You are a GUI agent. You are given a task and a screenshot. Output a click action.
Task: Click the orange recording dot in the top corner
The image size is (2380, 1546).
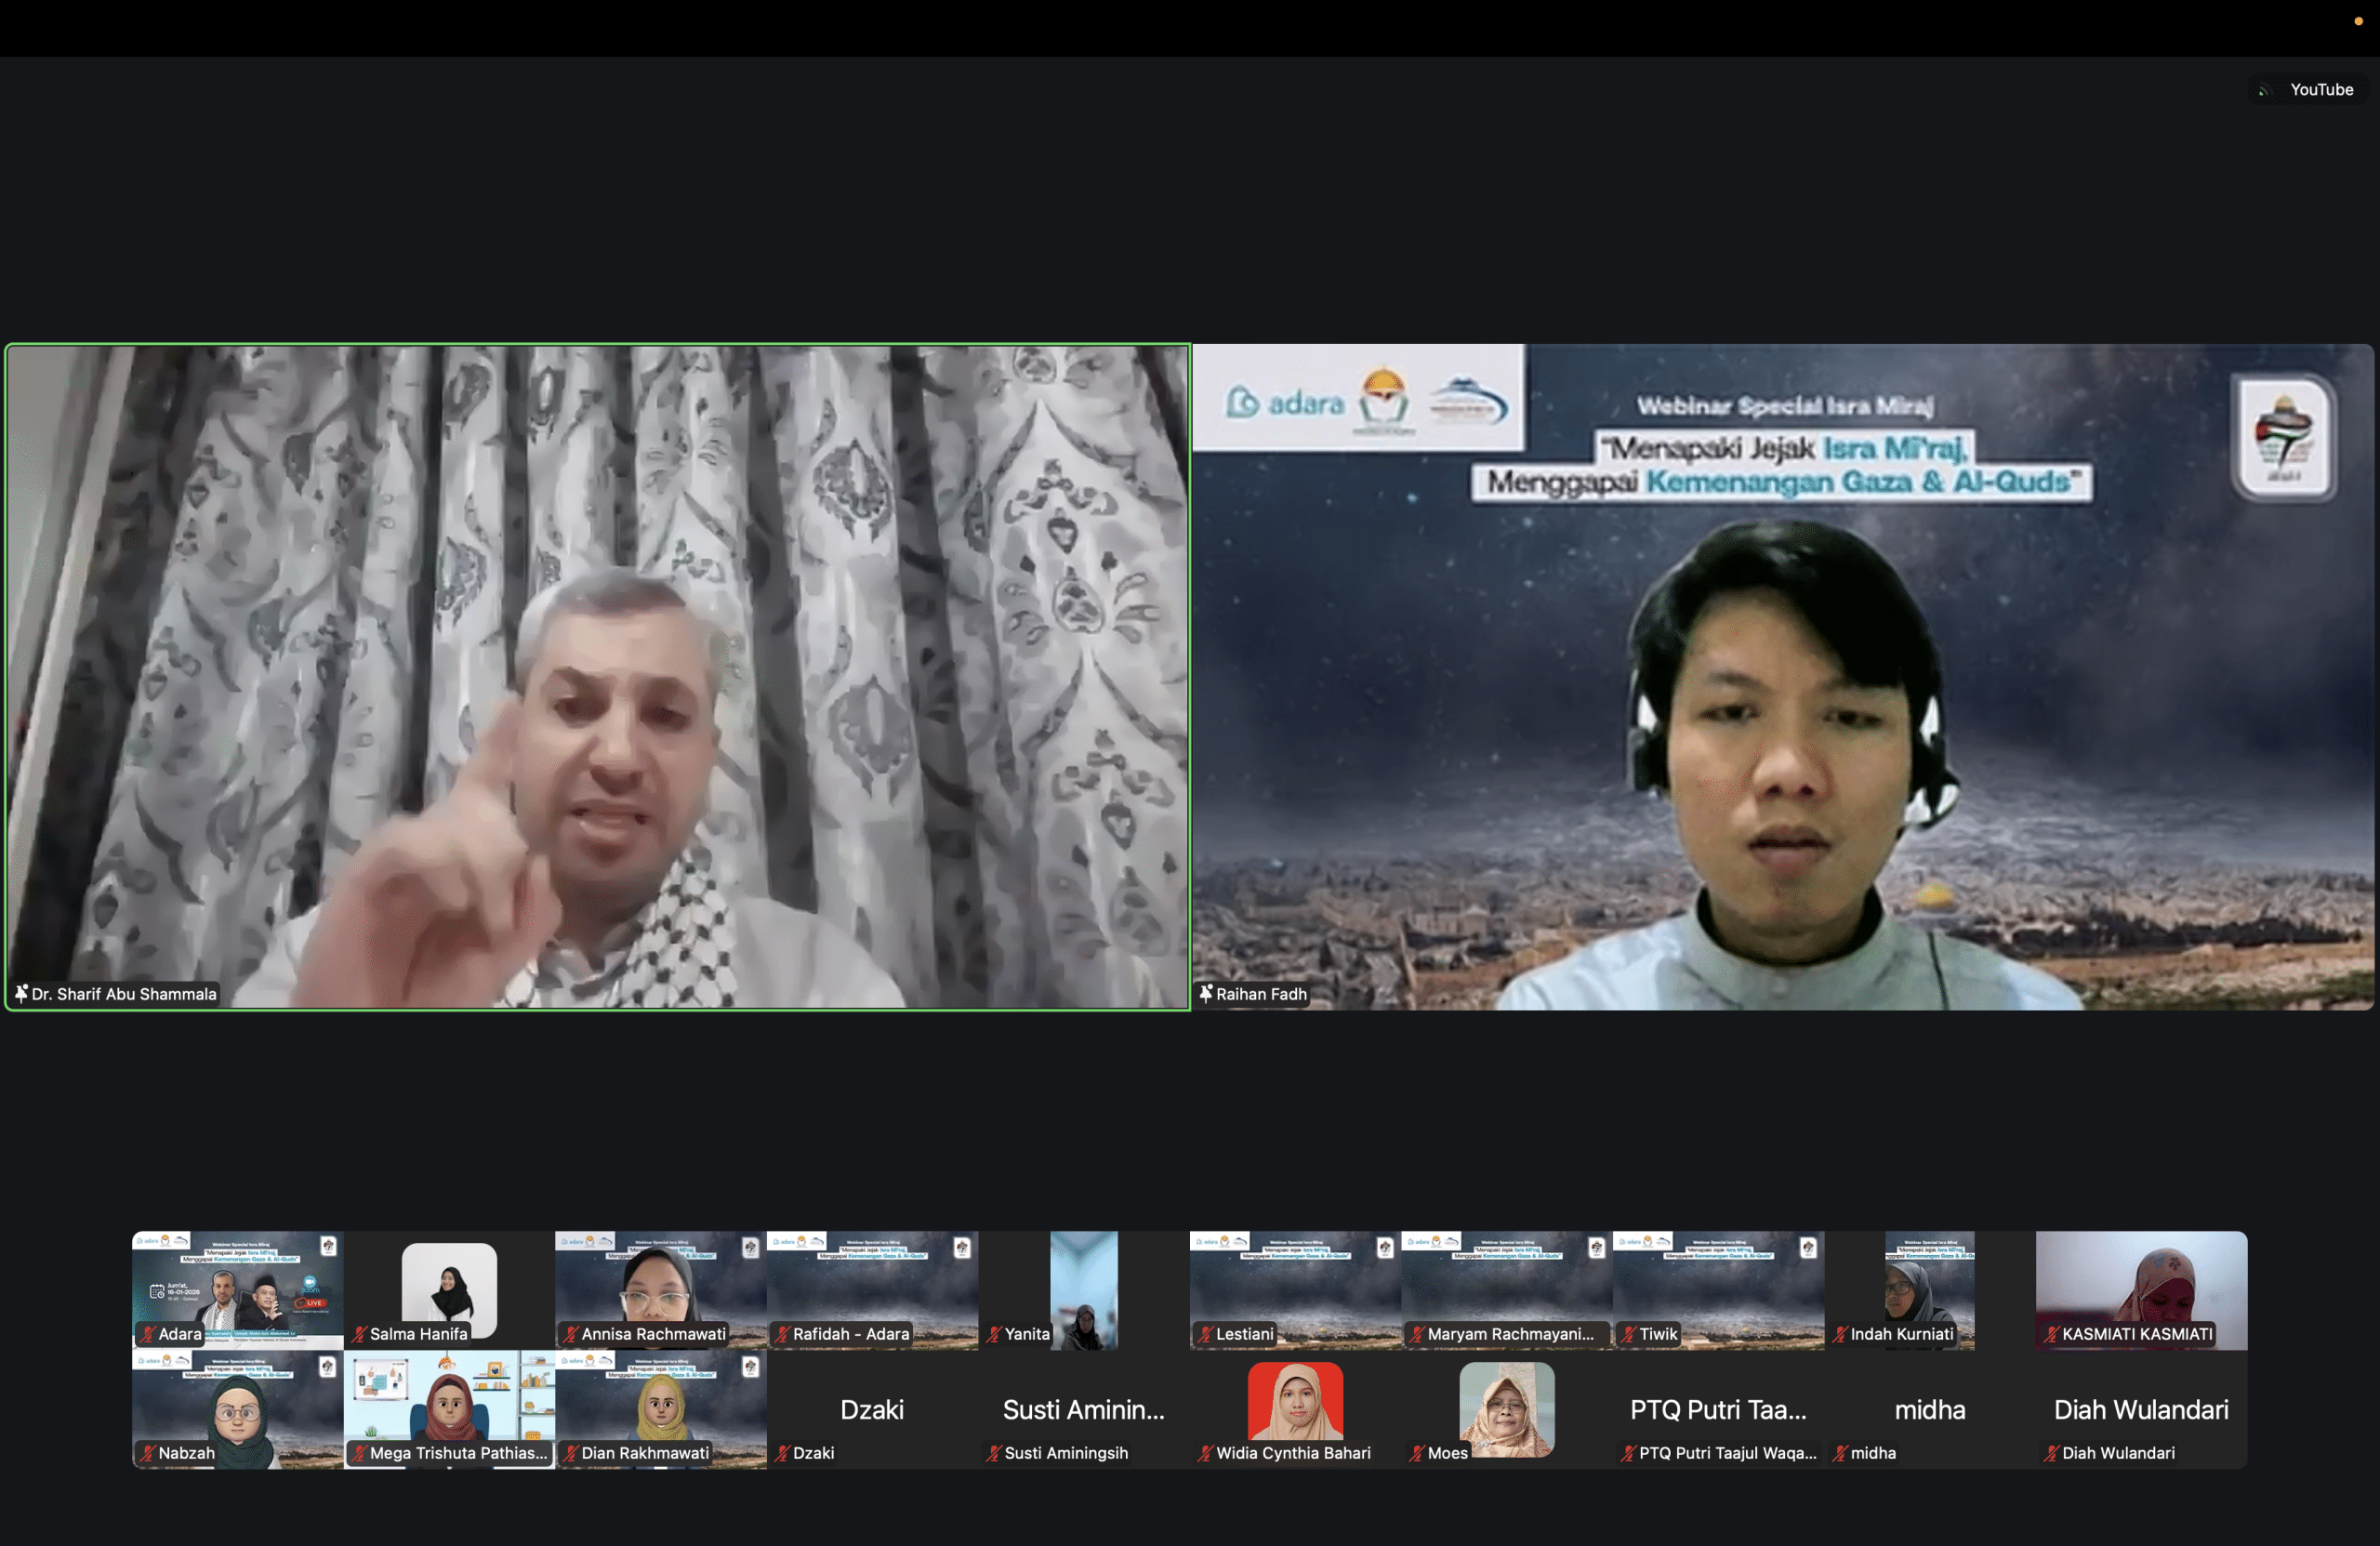coord(2358,21)
